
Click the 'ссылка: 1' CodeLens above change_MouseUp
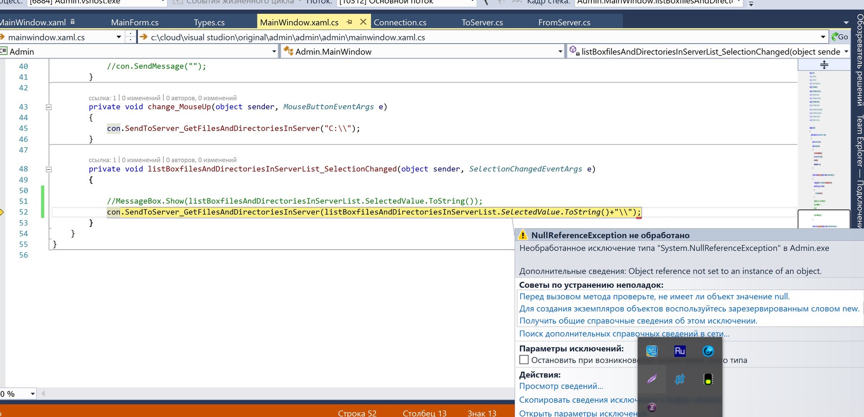pyautogui.click(x=102, y=98)
